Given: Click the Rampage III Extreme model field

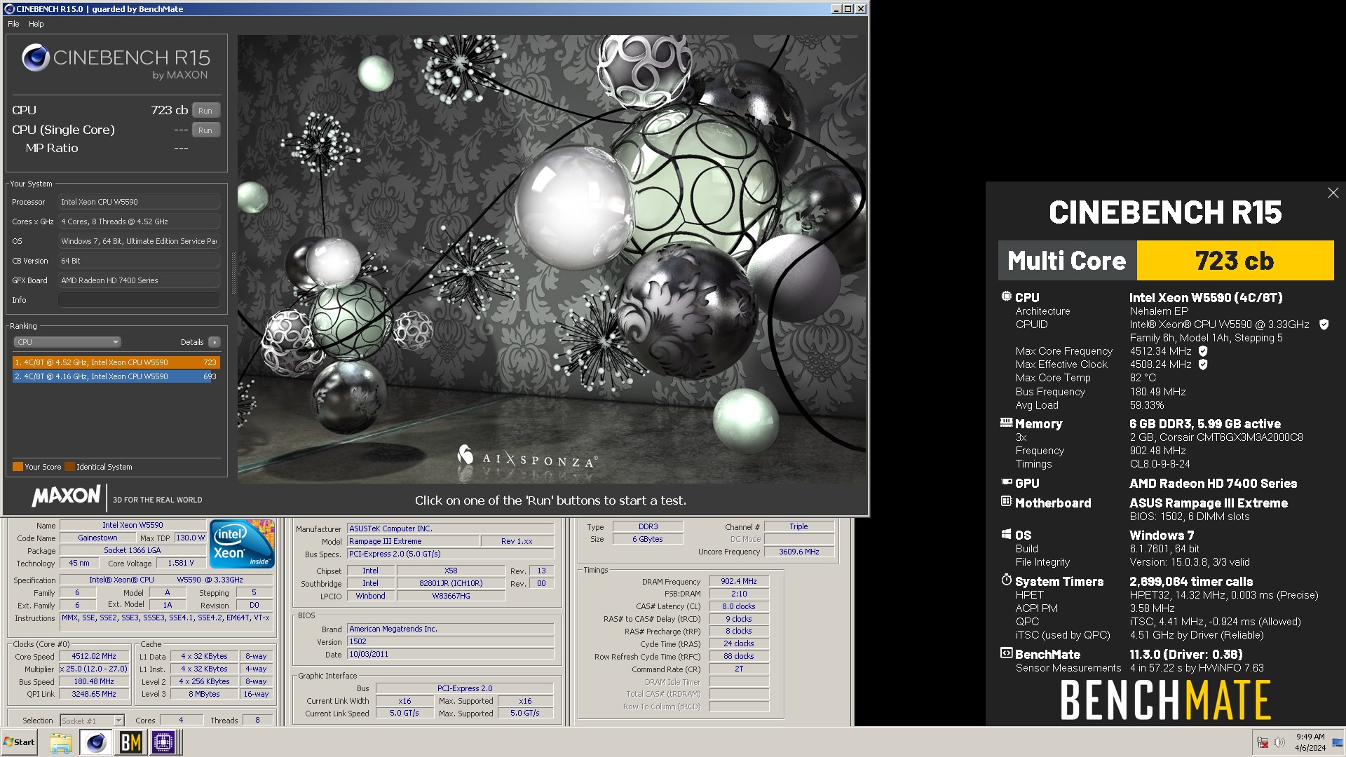Looking at the screenshot, I should (x=414, y=541).
